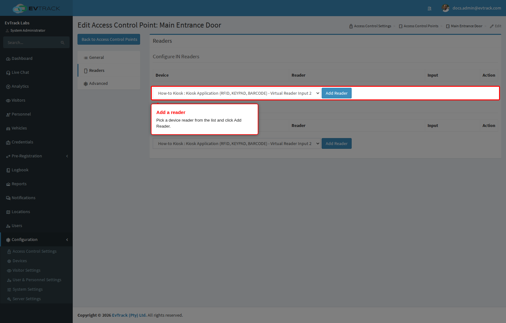Open Live Chat from sidebar
Screen dimensions: 506x323
pyautogui.click(x=36, y=73)
